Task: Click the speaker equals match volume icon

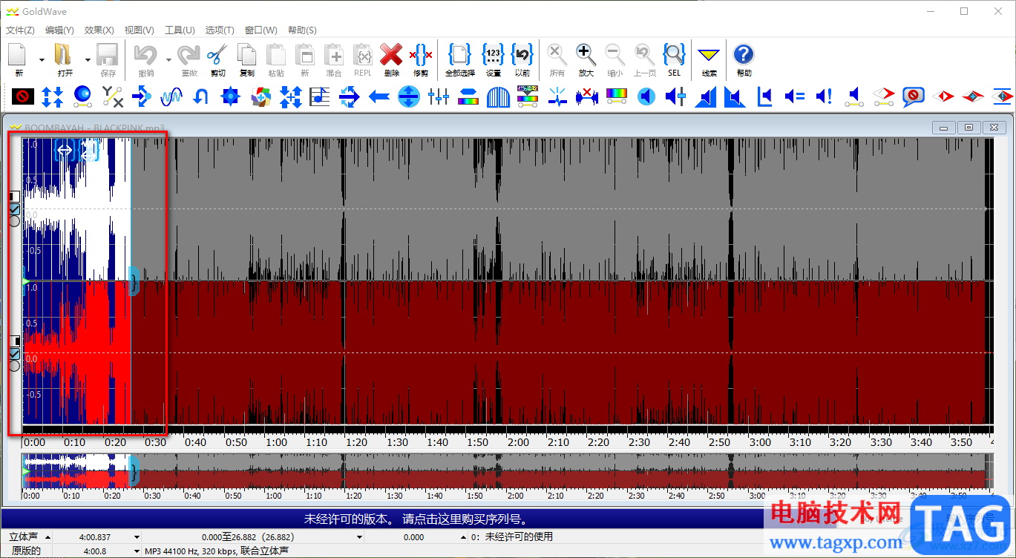Action: point(794,96)
